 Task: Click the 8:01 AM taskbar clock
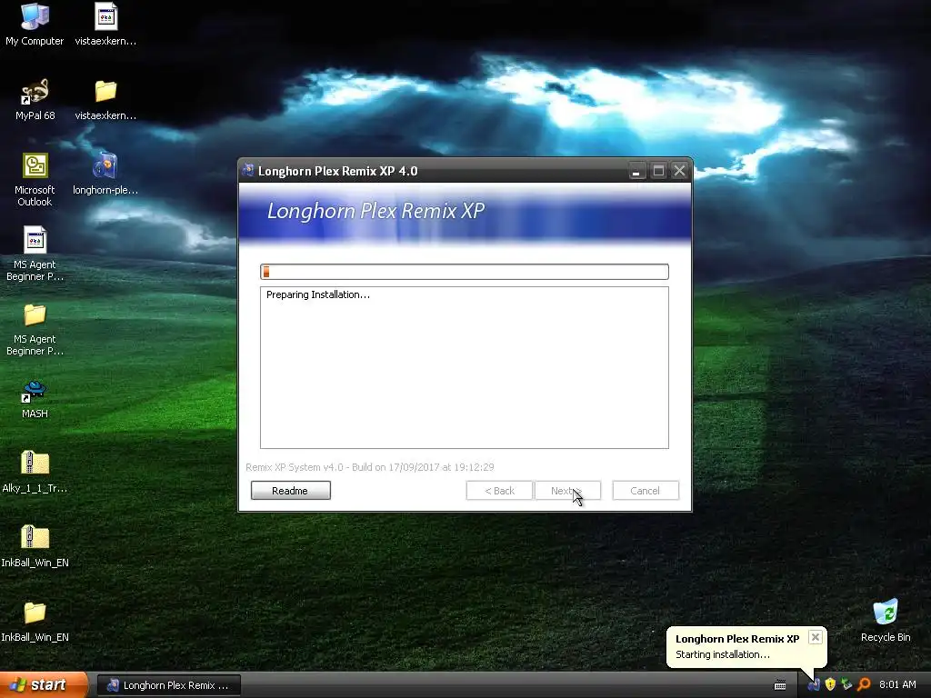point(897,684)
